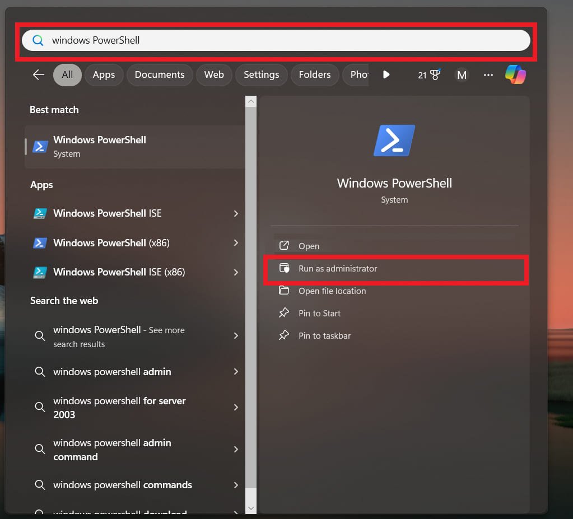Open Copilot from the search bar
This screenshot has height=519, width=573.
[x=515, y=74]
